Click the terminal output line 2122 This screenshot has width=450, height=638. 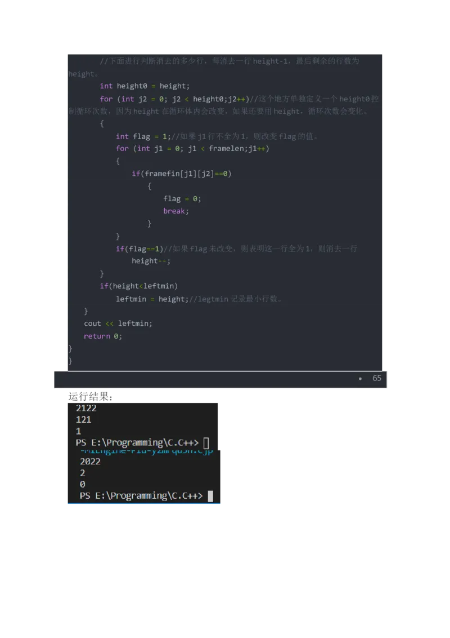tap(86, 408)
